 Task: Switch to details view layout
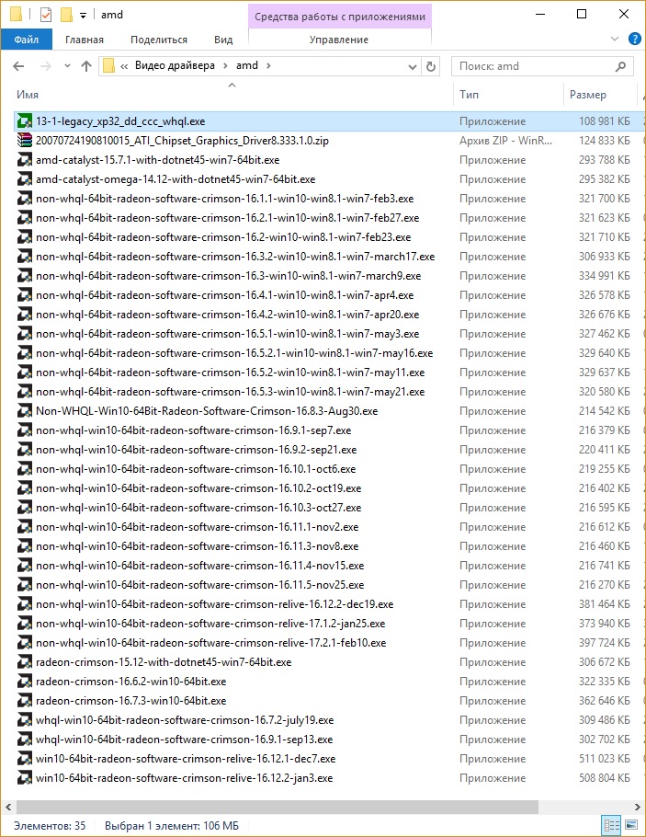[x=611, y=825]
